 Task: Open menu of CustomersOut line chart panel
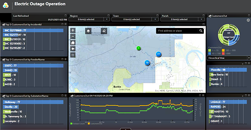pyautogui.click(x=203, y=95)
